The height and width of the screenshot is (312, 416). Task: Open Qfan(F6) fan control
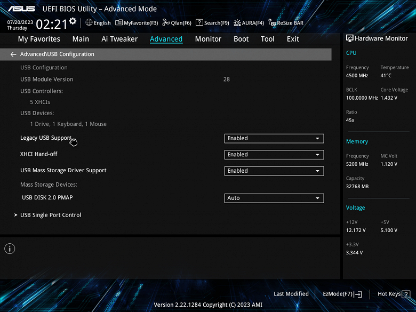tap(177, 23)
